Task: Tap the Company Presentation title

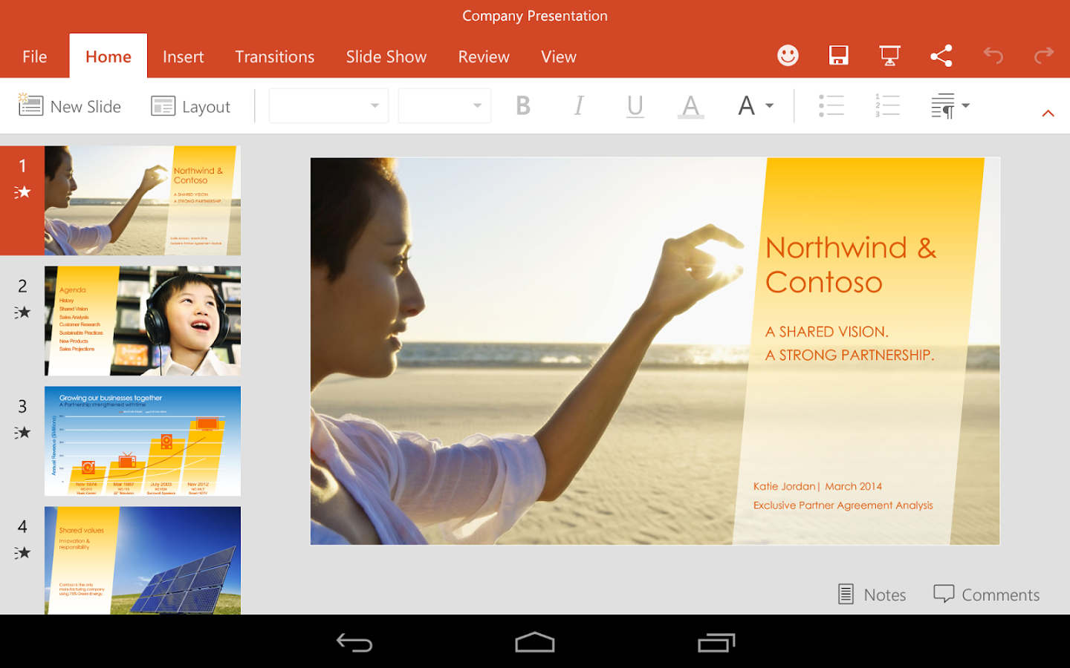Action: pos(535,16)
